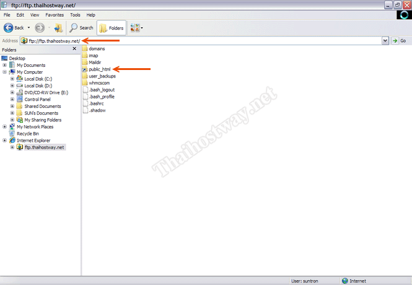Expand DVD/CD-RW Drive (E:) node
412x285 pixels.
point(12,92)
